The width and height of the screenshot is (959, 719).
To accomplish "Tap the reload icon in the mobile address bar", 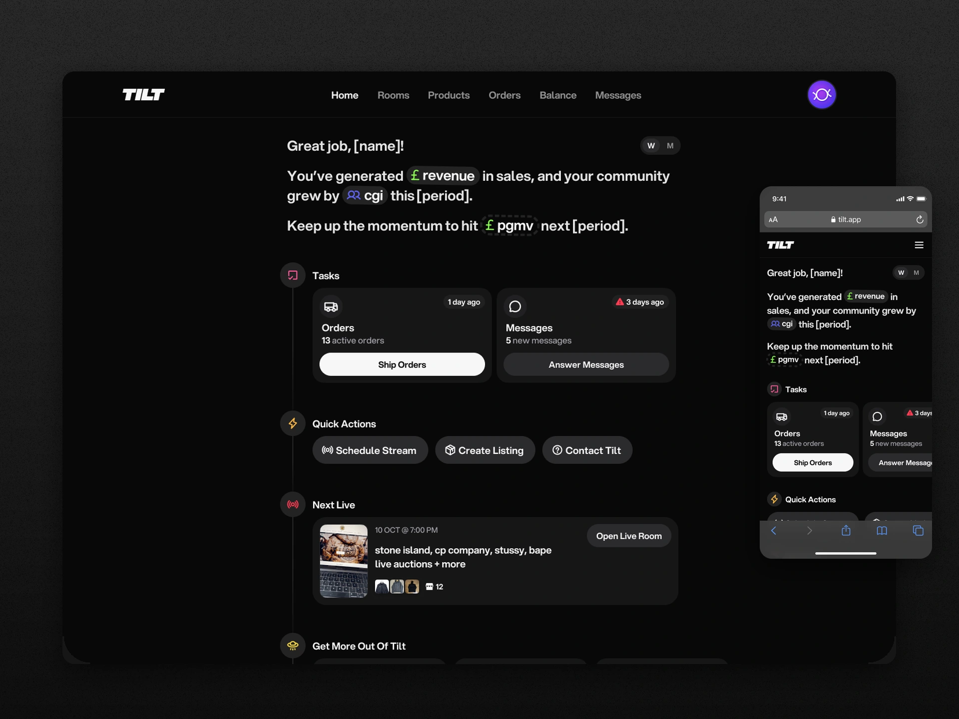I will (x=920, y=219).
